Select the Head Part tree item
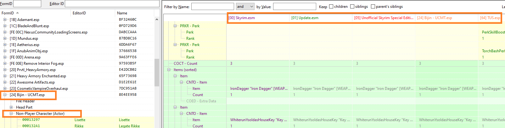 24,107
